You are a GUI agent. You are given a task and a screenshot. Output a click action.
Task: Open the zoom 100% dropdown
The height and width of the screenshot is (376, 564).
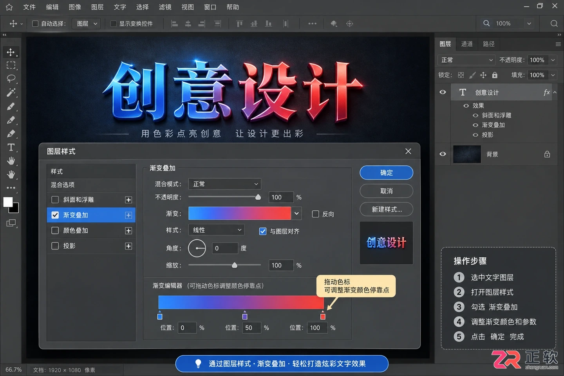tap(529, 23)
